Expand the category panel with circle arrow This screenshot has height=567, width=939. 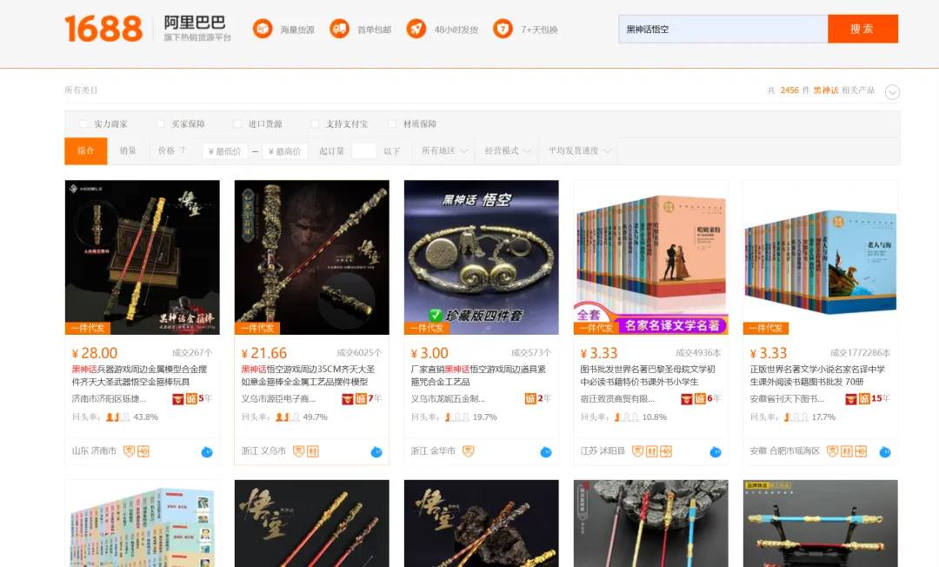pyautogui.click(x=892, y=92)
